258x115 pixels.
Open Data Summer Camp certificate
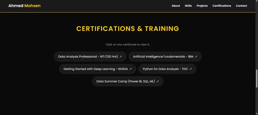tap(128, 81)
